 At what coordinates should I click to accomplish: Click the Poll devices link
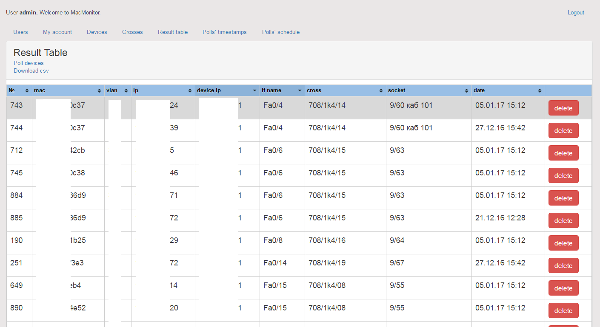[x=29, y=63]
